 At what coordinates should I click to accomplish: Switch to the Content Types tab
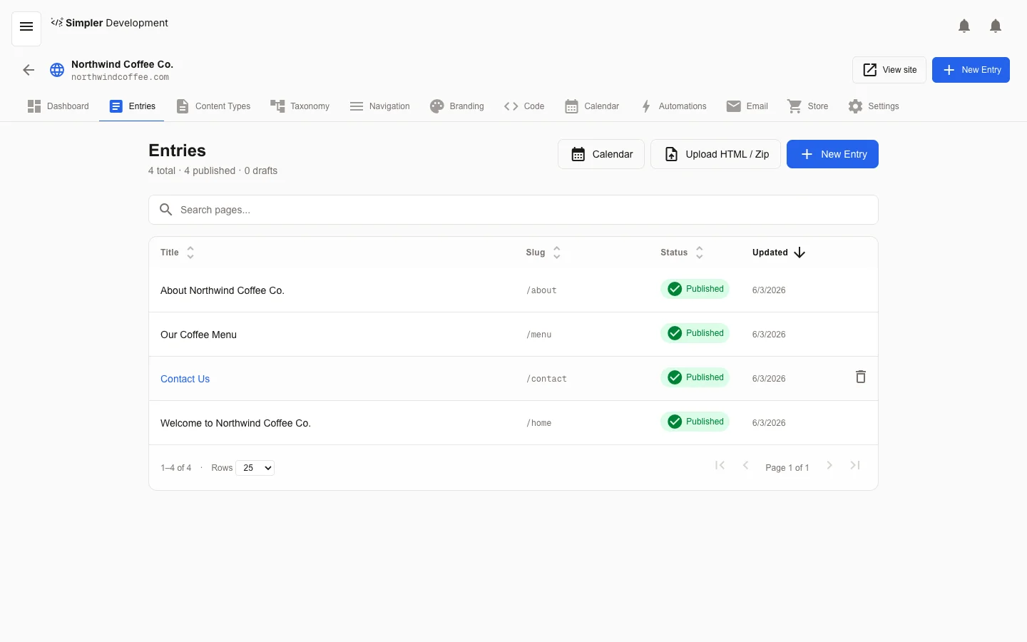[213, 106]
